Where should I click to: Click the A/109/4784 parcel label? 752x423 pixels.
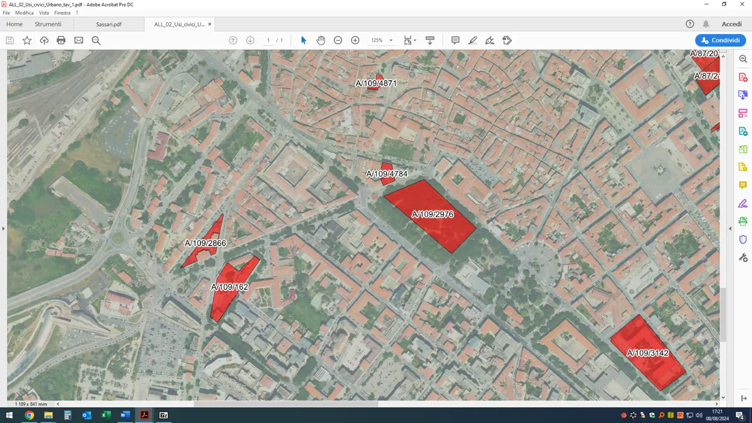pos(387,174)
